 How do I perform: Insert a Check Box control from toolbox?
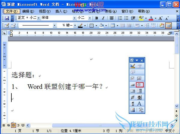click(133, 78)
